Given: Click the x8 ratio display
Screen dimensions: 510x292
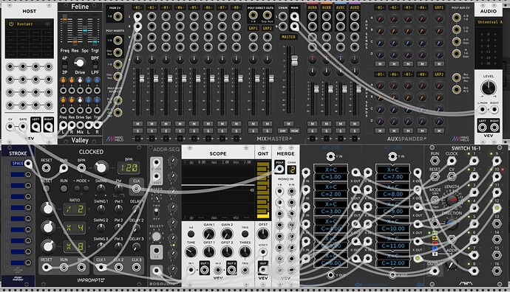Looking at the screenshot, I should tap(75, 246).
